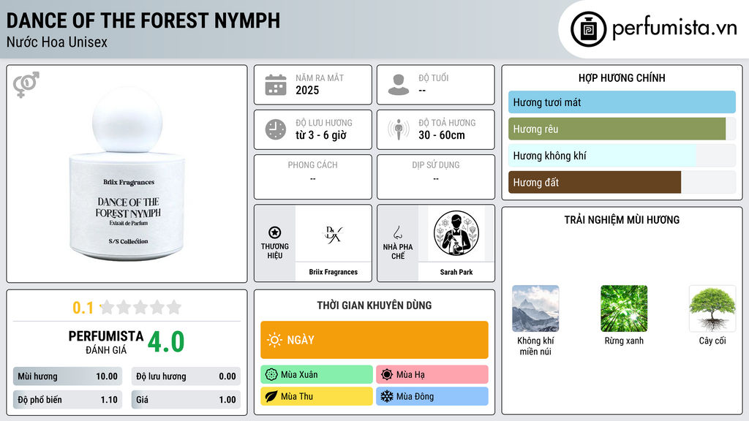Select the orange Ngày time bar
Viewport: 749px width, 421px height.
coord(374,340)
